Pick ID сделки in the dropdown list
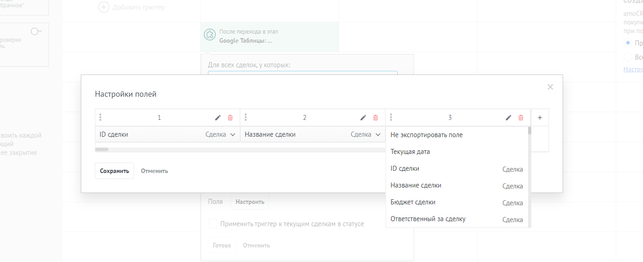Screen dimensions: 643x262 click(457, 168)
